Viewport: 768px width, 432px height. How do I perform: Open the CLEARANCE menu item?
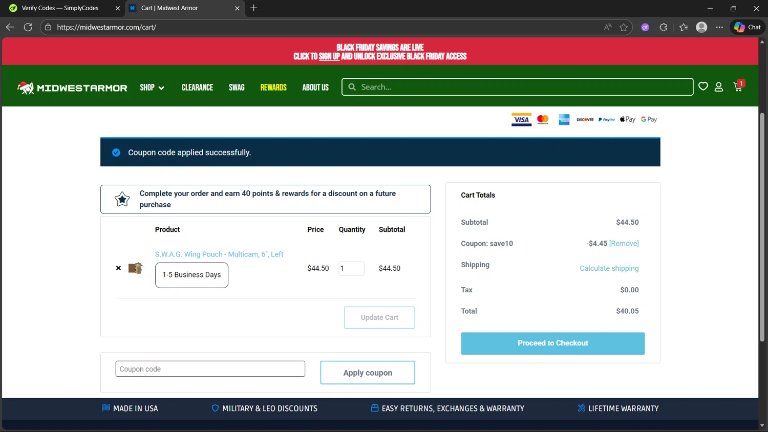[197, 88]
